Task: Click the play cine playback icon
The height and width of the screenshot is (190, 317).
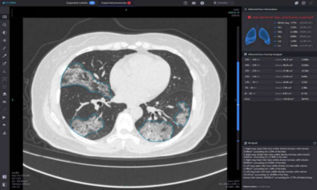Action: tap(4, 118)
